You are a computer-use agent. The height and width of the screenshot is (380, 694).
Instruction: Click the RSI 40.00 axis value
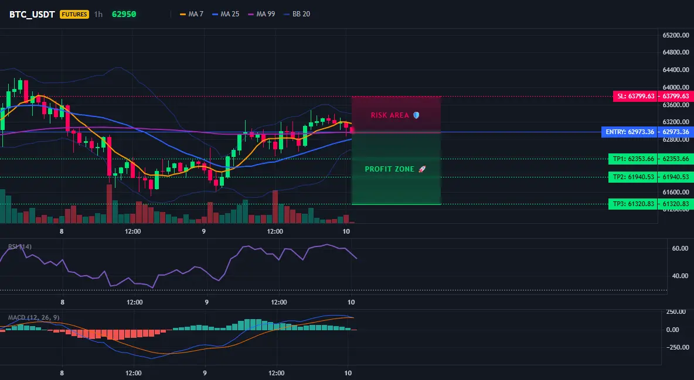coord(680,276)
